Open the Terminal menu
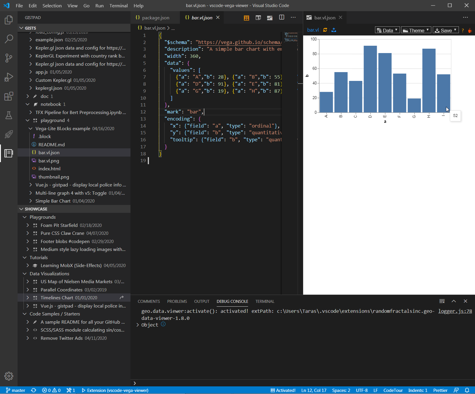475x394 pixels. pyautogui.click(x=118, y=6)
